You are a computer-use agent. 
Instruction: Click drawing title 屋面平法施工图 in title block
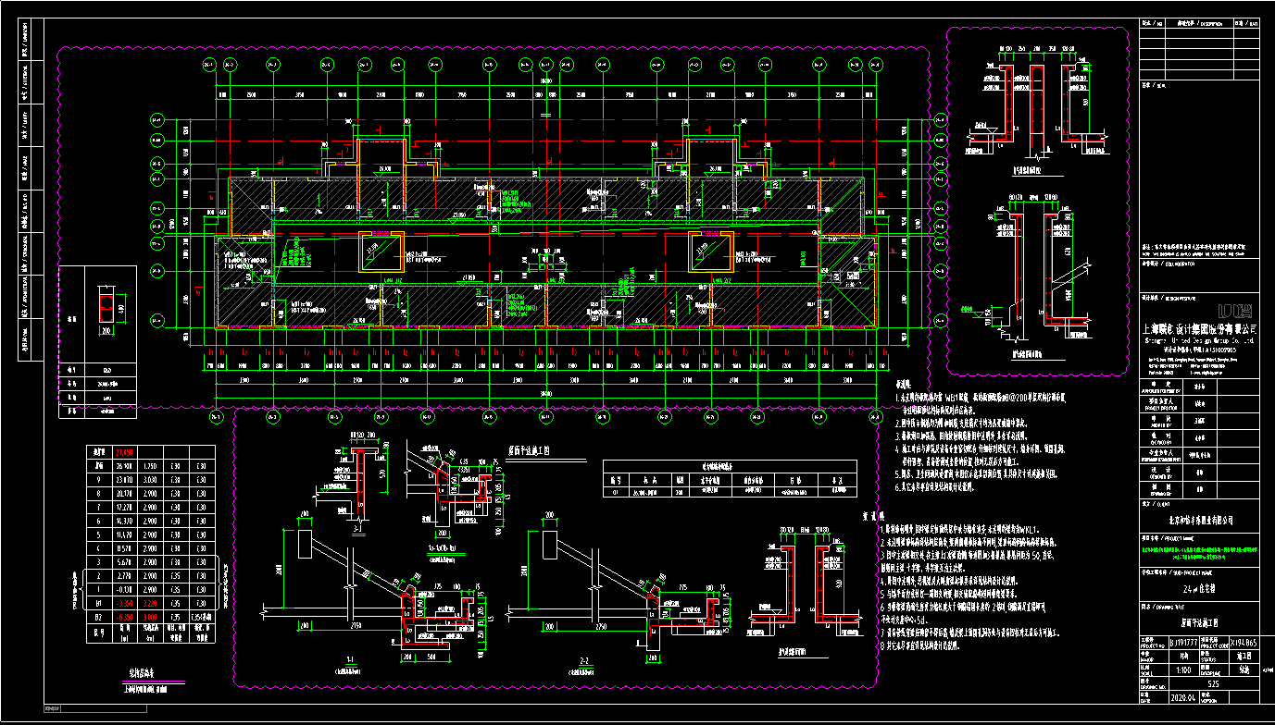click(x=1199, y=622)
